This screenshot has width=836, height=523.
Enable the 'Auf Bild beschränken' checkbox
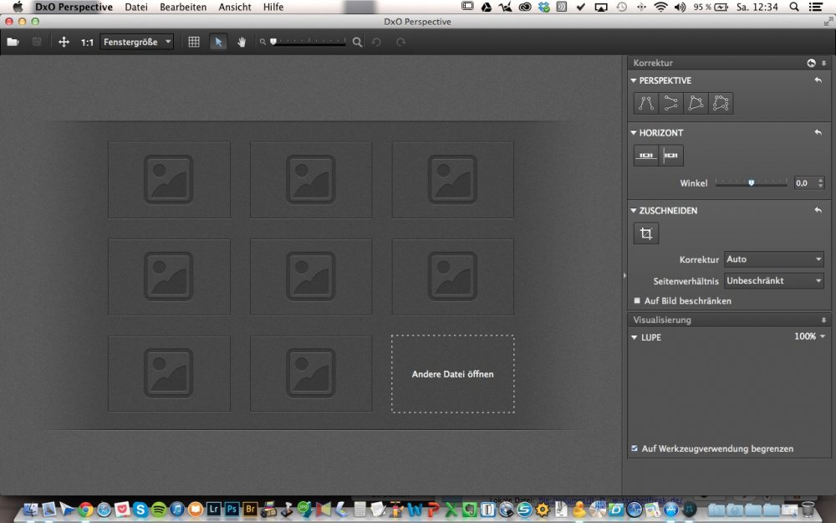[637, 300]
